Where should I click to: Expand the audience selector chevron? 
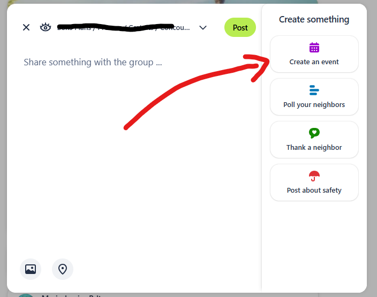(203, 28)
